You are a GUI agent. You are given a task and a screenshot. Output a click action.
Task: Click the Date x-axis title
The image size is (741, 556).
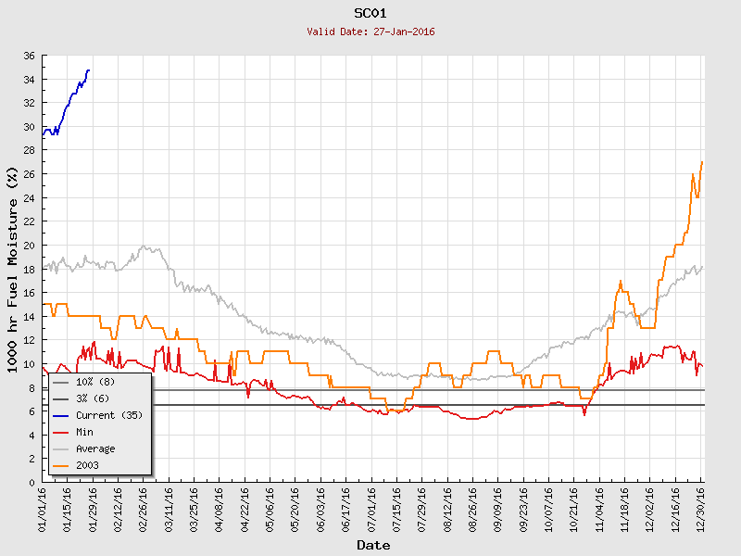pos(373,545)
